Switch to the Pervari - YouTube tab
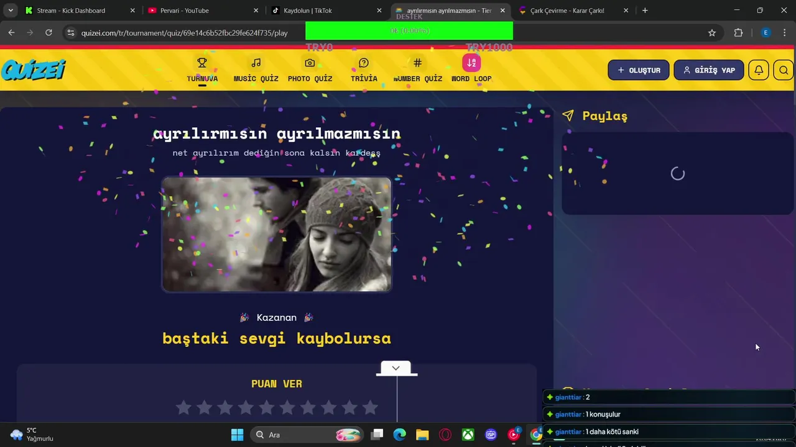This screenshot has width=796, height=447. click(x=203, y=11)
